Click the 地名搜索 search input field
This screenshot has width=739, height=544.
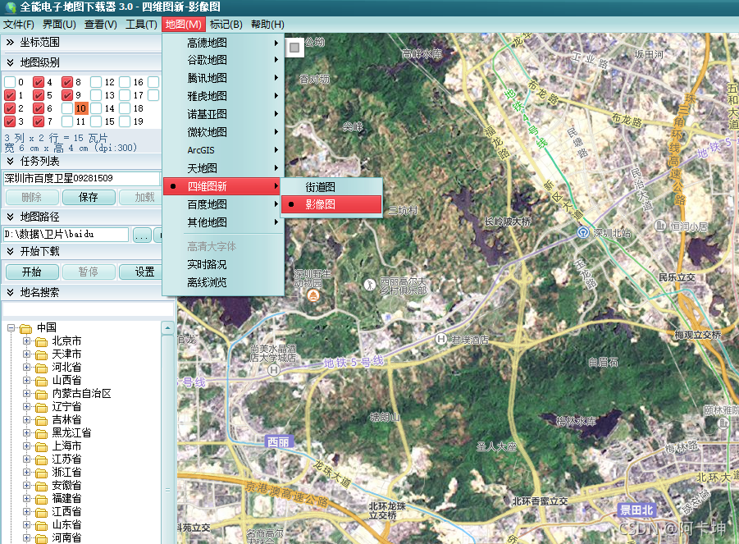click(88, 309)
